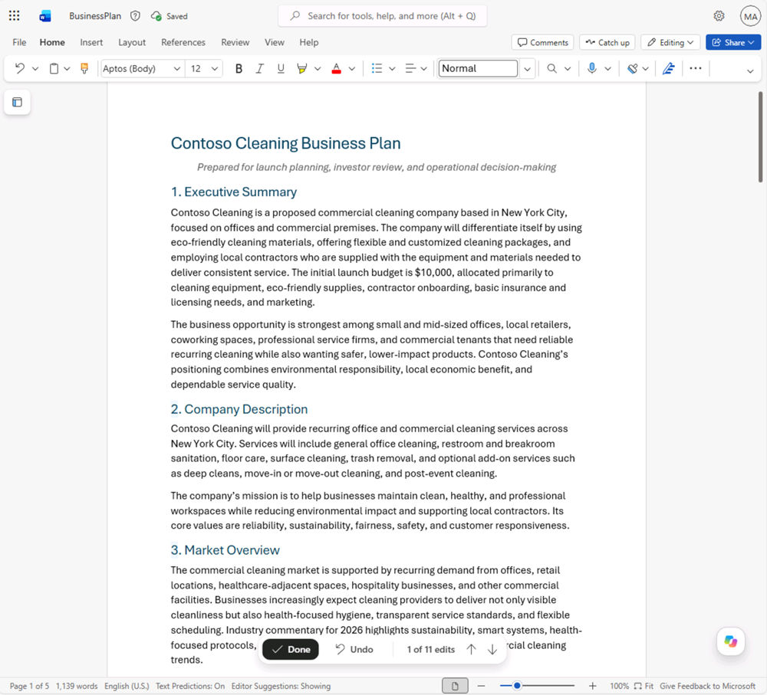This screenshot has width=767, height=695.
Task: Open highlight color dropdown arrow
Action: 318,68
